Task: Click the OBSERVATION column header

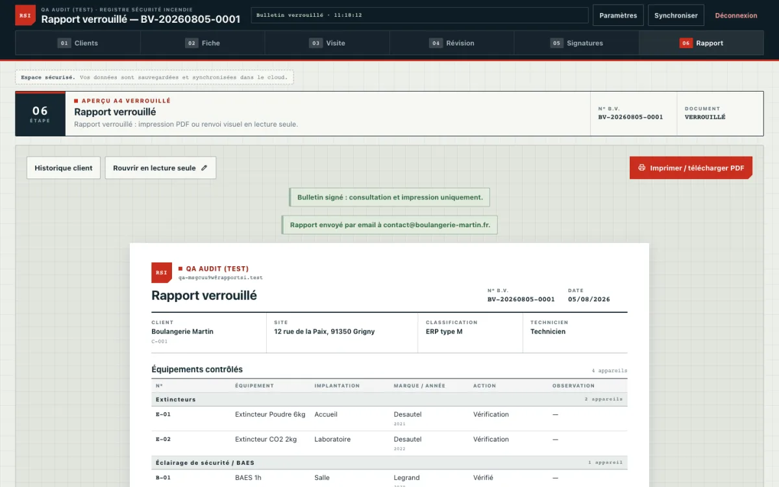Action: click(x=574, y=386)
